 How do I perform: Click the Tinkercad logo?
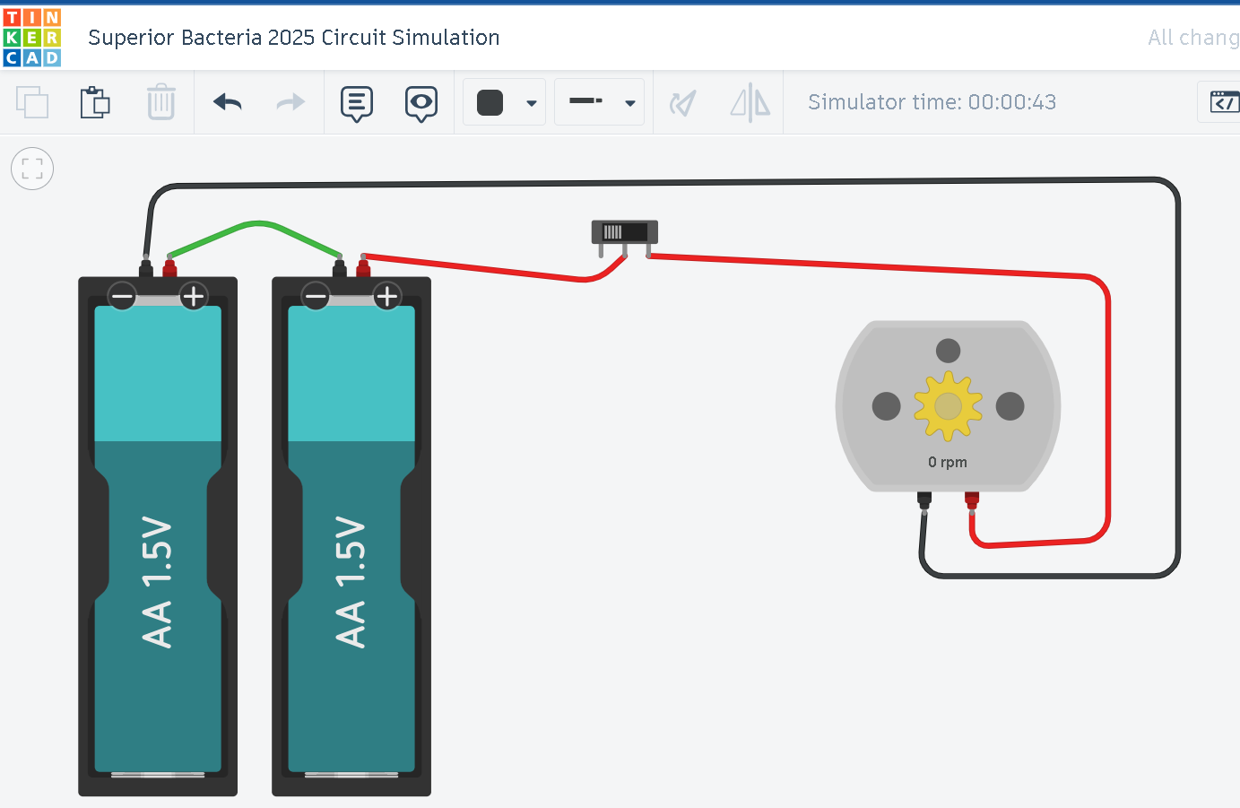(32, 38)
